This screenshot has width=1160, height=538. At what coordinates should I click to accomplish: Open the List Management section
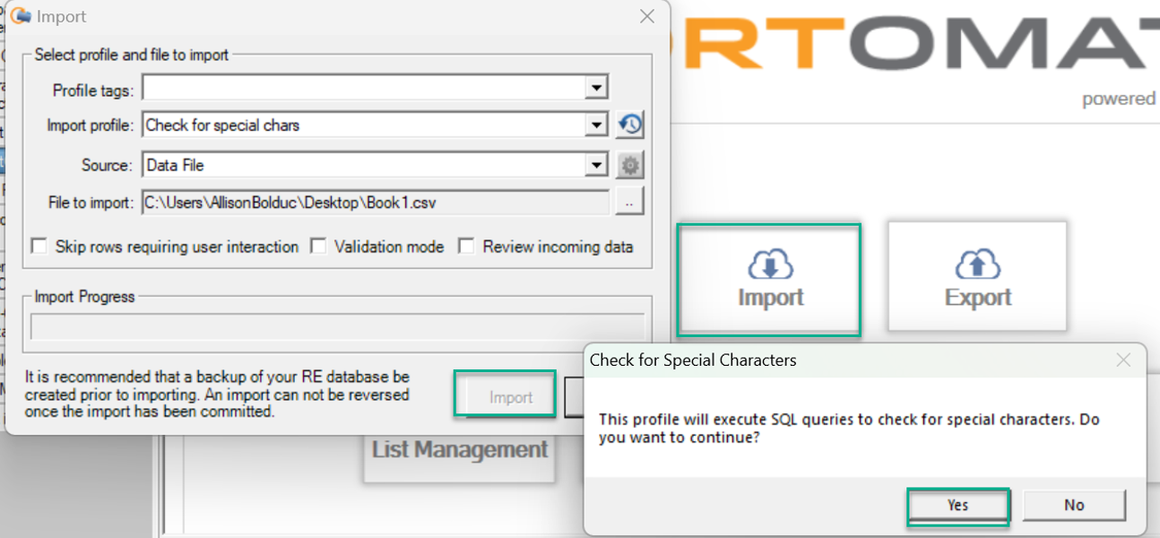point(459,450)
